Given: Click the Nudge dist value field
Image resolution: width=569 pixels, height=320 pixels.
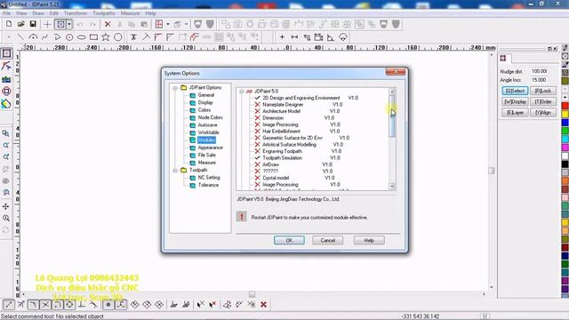Looking at the screenshot, I should pos(540,71).
